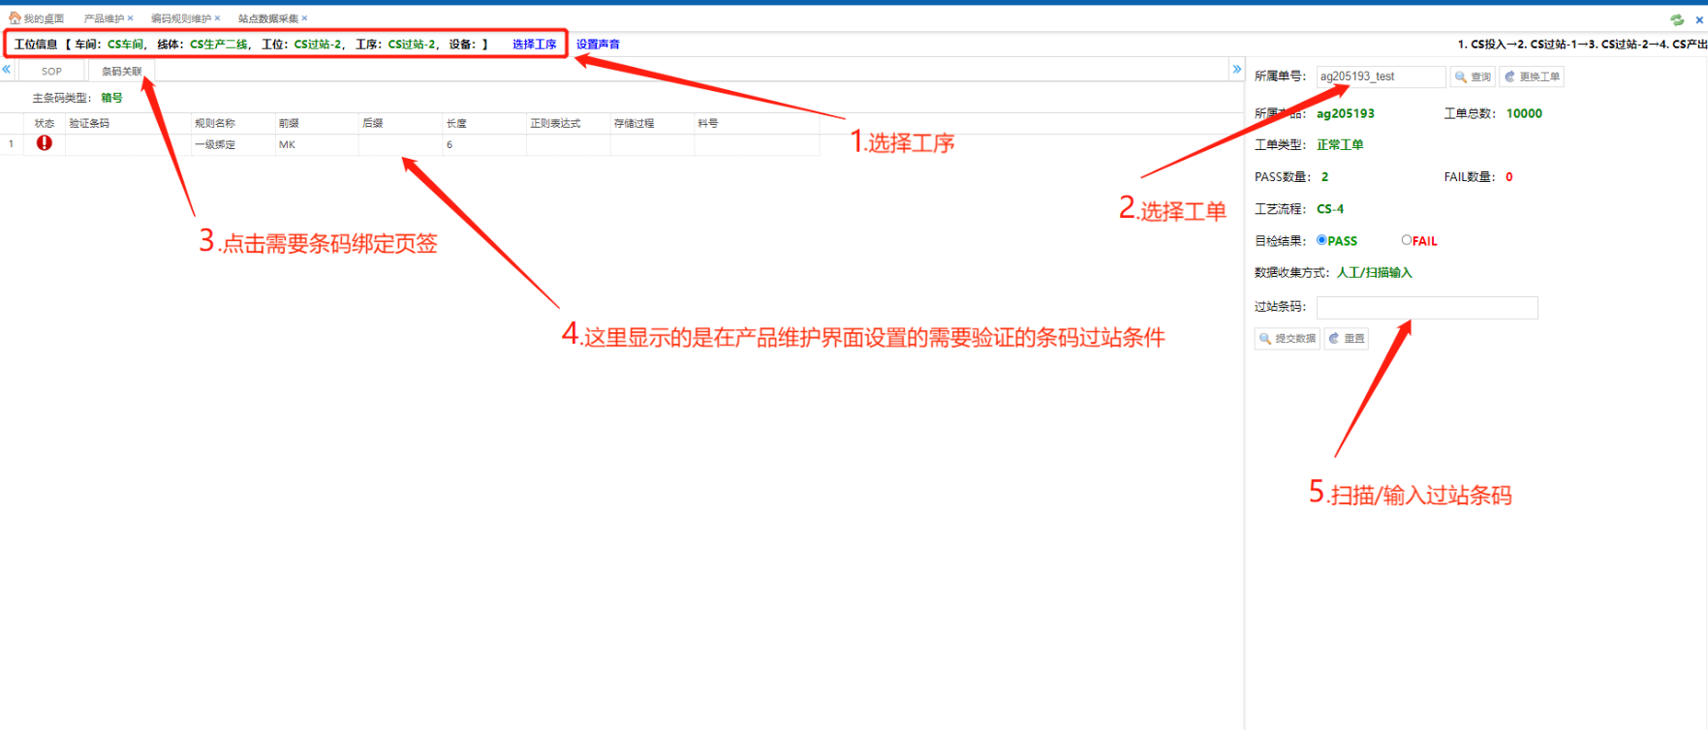Screen dimensions: 1708x730
Task: Collapse the left panel with double-chevron arrow
Action: 7,70
